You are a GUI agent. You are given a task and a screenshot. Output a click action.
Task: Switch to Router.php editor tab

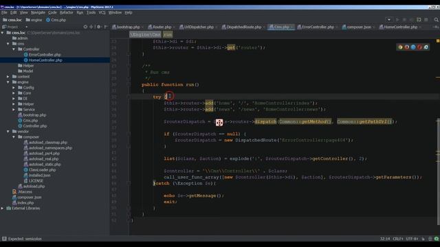[159, 27]
